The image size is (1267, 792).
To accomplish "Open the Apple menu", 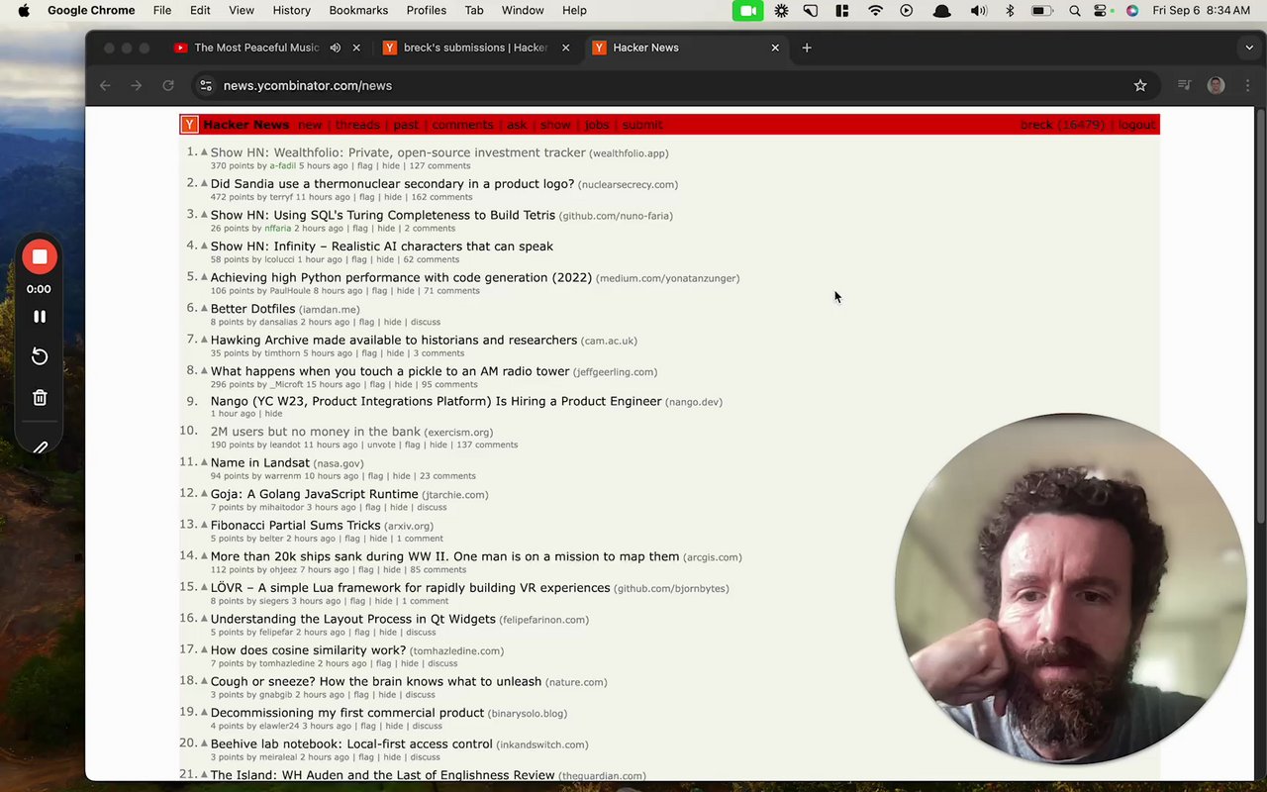I will 24,10.
